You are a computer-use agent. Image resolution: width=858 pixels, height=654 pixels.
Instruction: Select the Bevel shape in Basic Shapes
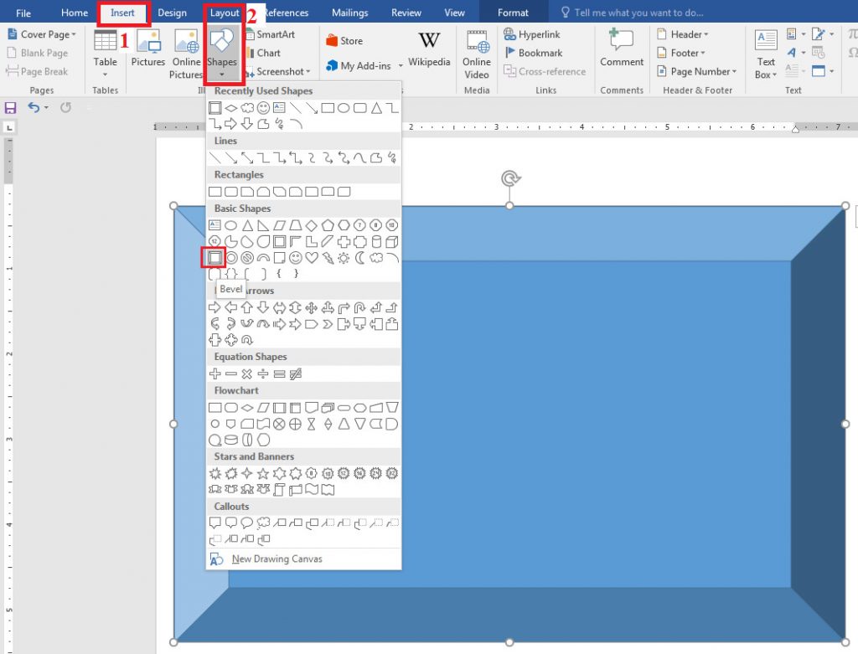point(214,258)
